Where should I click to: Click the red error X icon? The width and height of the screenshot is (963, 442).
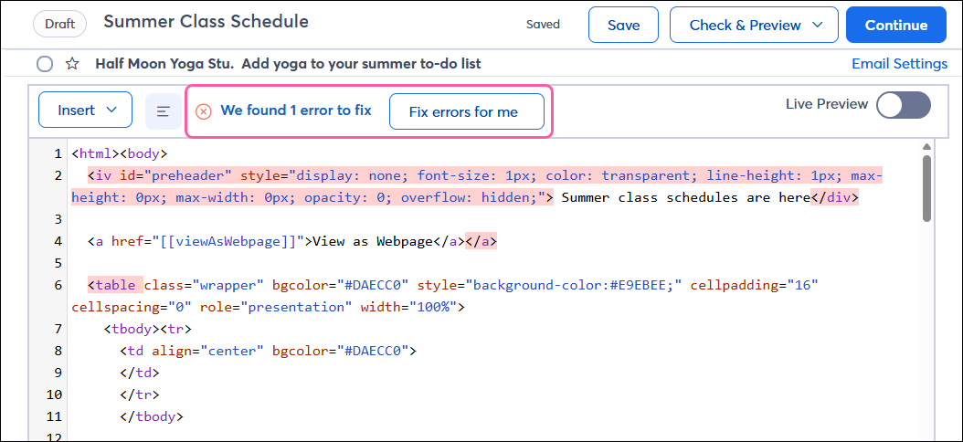204,111
